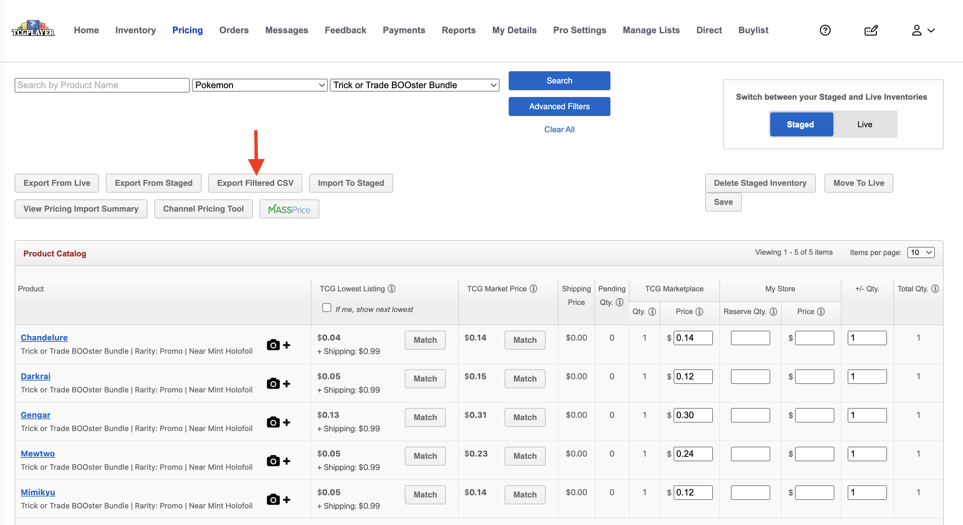The height and width of the screenshot is (525, 963).
Task: Switch to Live inventory
Action: coord(864,124)
